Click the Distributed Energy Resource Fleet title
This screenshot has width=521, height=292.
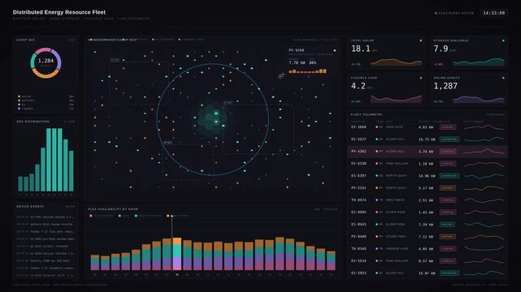click(59, 12)
